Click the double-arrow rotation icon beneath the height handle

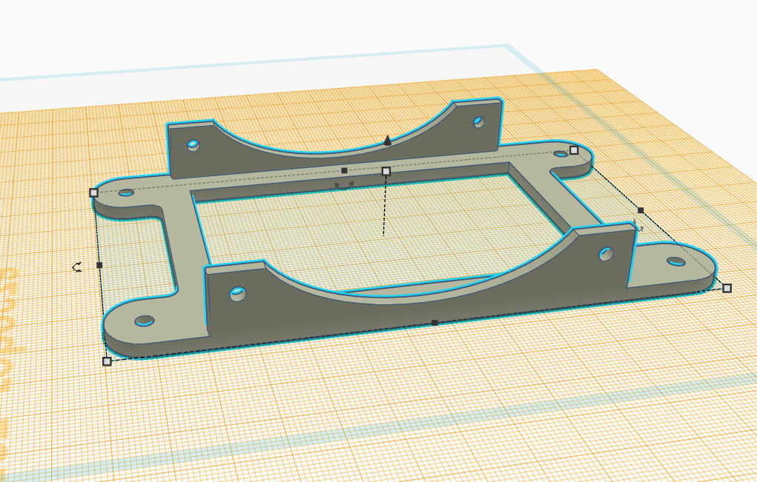[x=344, y=185]
